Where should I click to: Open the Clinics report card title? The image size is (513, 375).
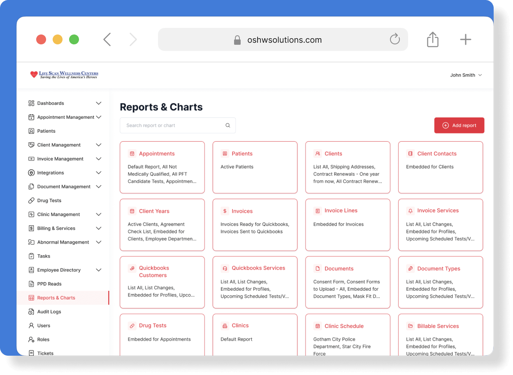240,325
